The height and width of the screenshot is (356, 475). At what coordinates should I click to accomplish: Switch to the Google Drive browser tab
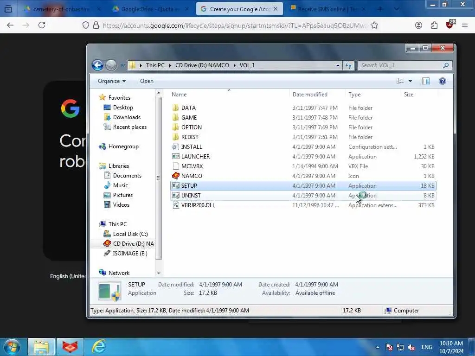[150, 9]
